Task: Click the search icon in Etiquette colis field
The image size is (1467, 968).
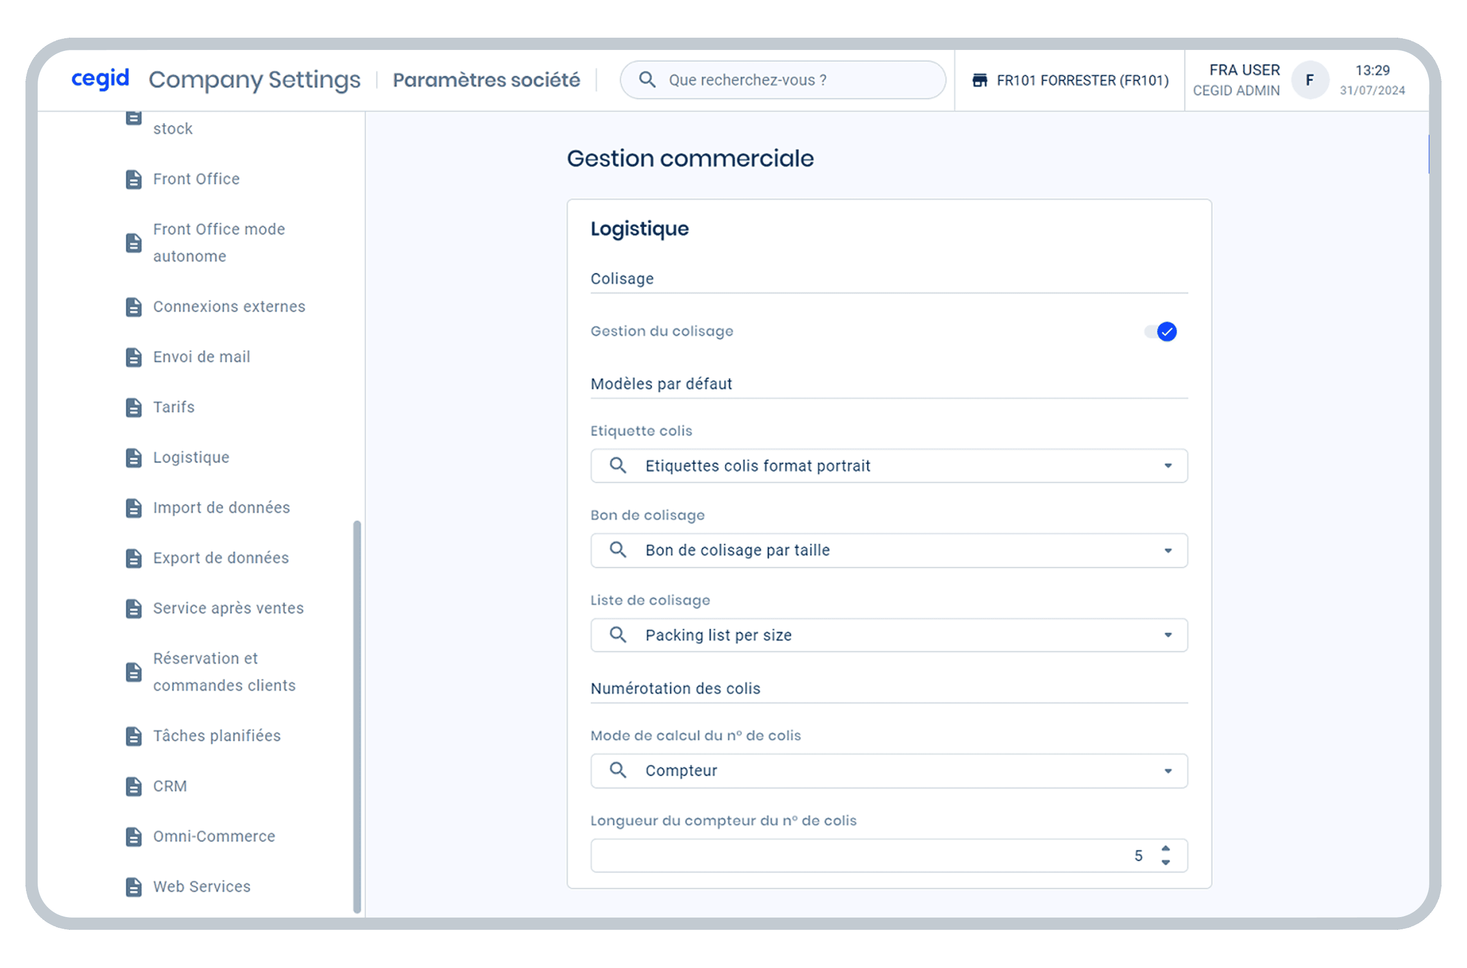Action: (x=618, y=466)
